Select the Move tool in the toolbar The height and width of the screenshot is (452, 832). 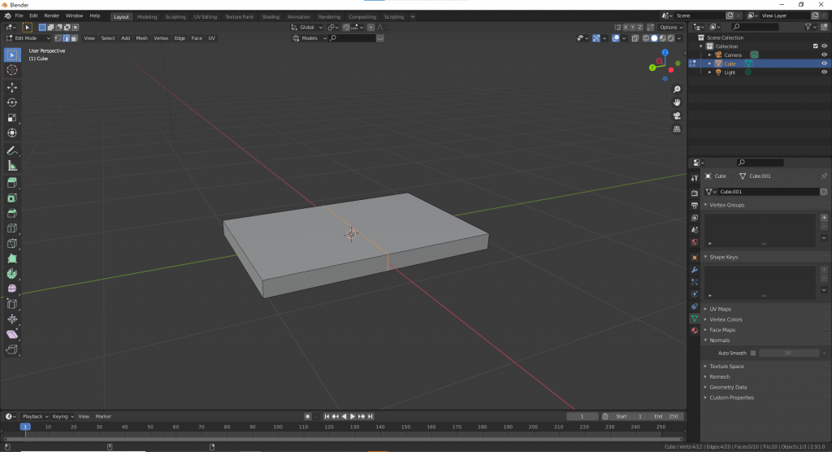pos(12,87)
